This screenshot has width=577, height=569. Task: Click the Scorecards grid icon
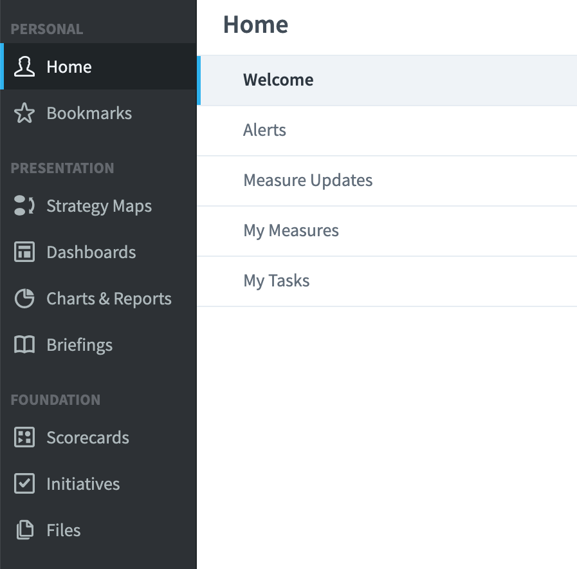pos(24,437)
